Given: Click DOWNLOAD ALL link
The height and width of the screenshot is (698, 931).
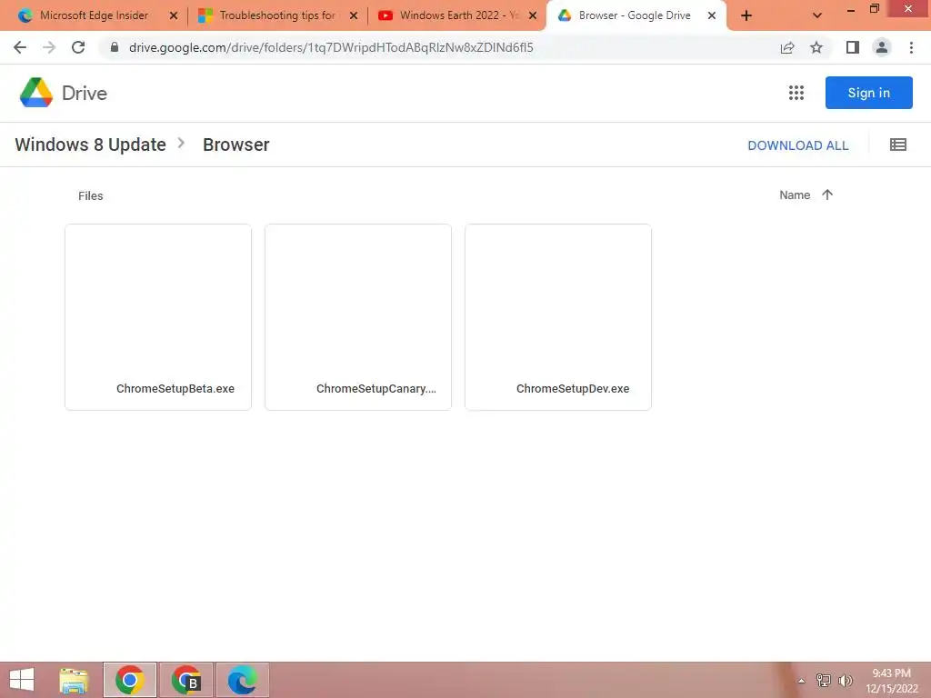Looking at the screenshot, I should pos(797,145).
